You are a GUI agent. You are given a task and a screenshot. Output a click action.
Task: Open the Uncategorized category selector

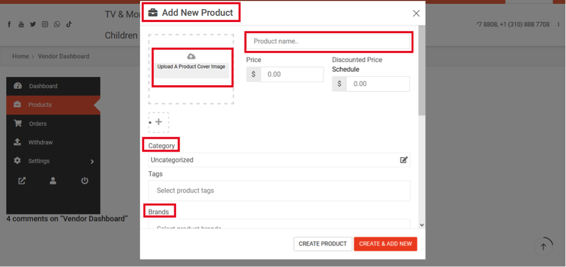279,160
